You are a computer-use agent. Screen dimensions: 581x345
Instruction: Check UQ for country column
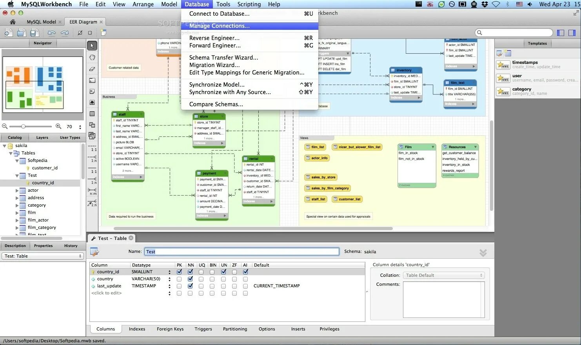coord(201,279)
